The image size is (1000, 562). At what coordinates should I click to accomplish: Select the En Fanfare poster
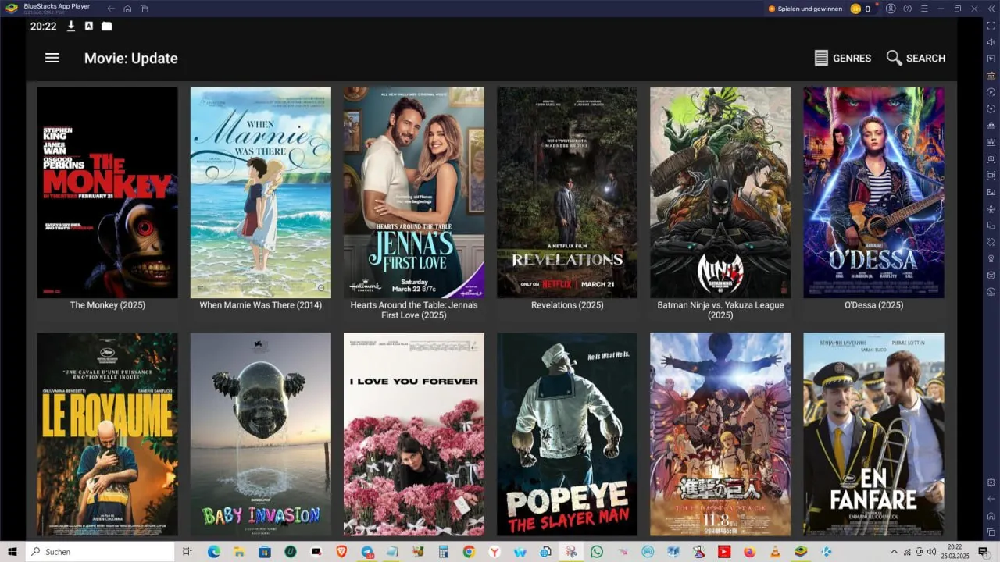(873, 434)
